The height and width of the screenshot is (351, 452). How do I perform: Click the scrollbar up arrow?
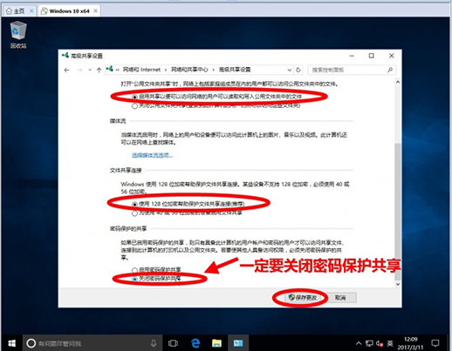tap(398, 83)
